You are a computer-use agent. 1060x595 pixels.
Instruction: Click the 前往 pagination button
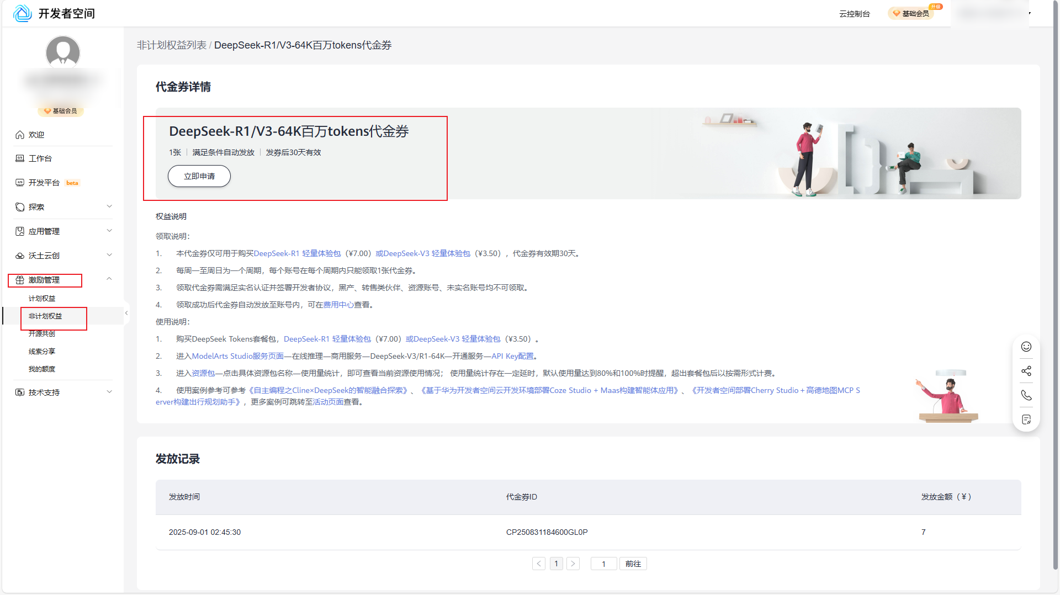pyautogui.click(x=633, y=564)
